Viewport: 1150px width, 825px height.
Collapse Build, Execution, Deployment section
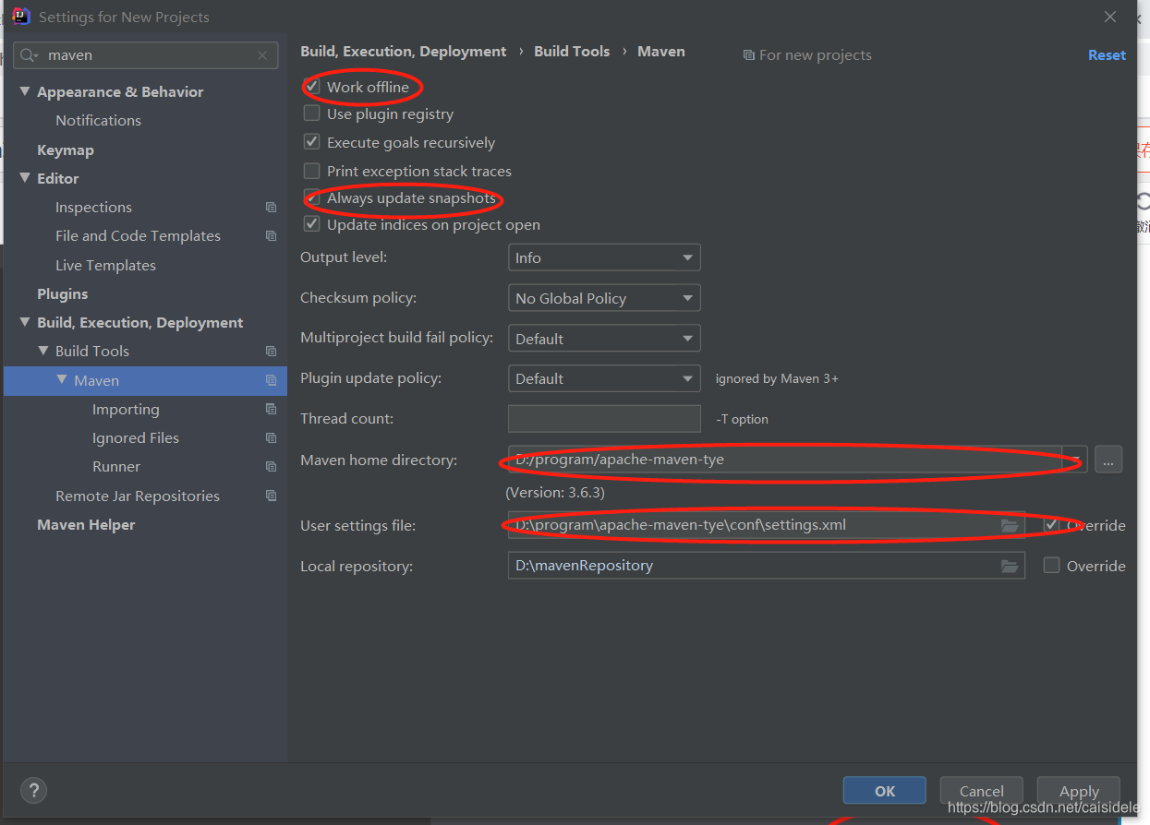[25, 323]
